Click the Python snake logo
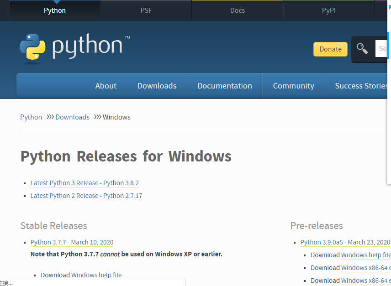Image resolution: width=391 pixels, height=286 pixels. tap(32, 47)
